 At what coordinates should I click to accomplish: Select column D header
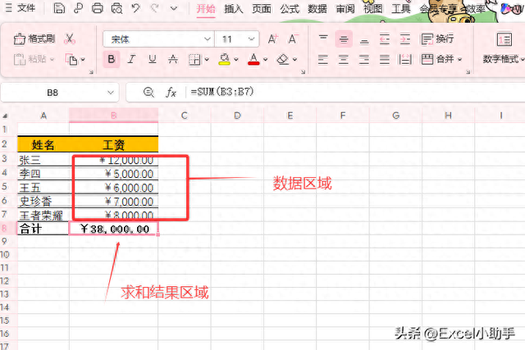coord(237,116)
